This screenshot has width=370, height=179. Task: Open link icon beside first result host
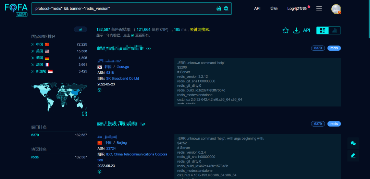click(148, 48)
